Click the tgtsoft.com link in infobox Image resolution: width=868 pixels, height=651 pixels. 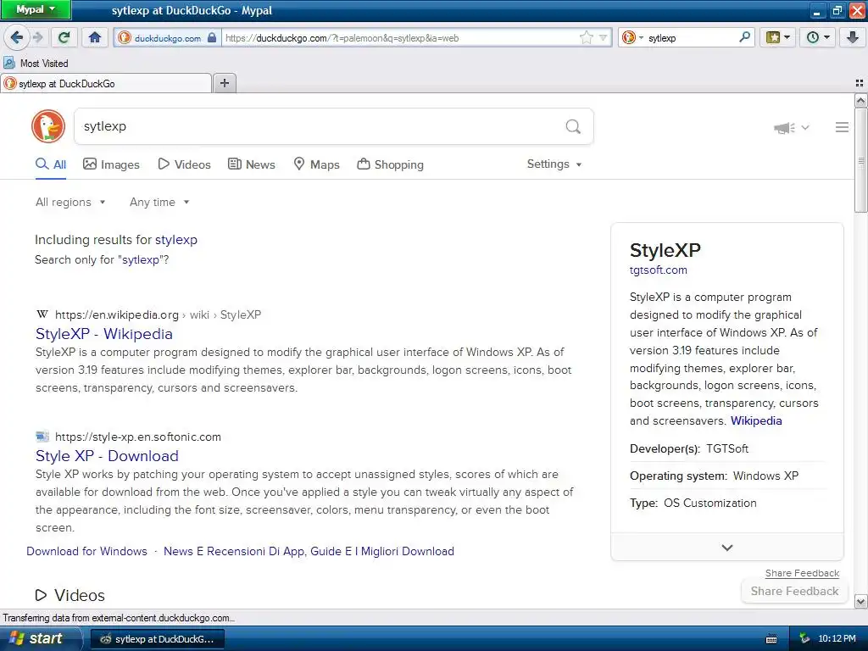point(658,270)
